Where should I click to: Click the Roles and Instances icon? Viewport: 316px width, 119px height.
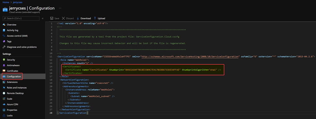click(4, 88)
